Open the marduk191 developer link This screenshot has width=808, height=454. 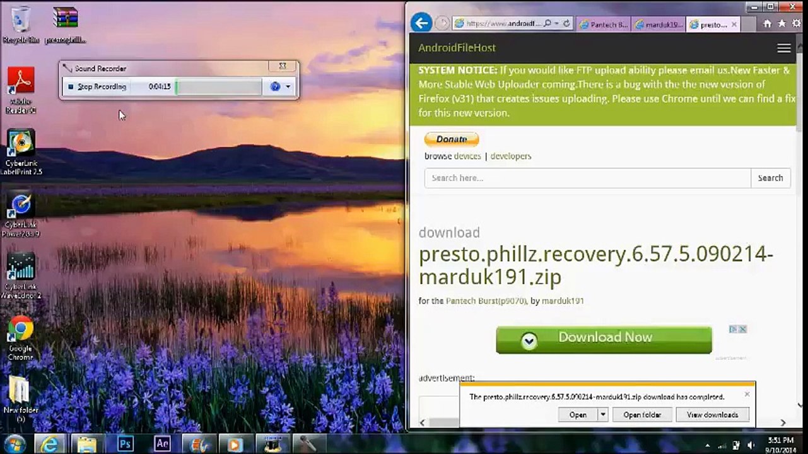[x=563, y=301]
